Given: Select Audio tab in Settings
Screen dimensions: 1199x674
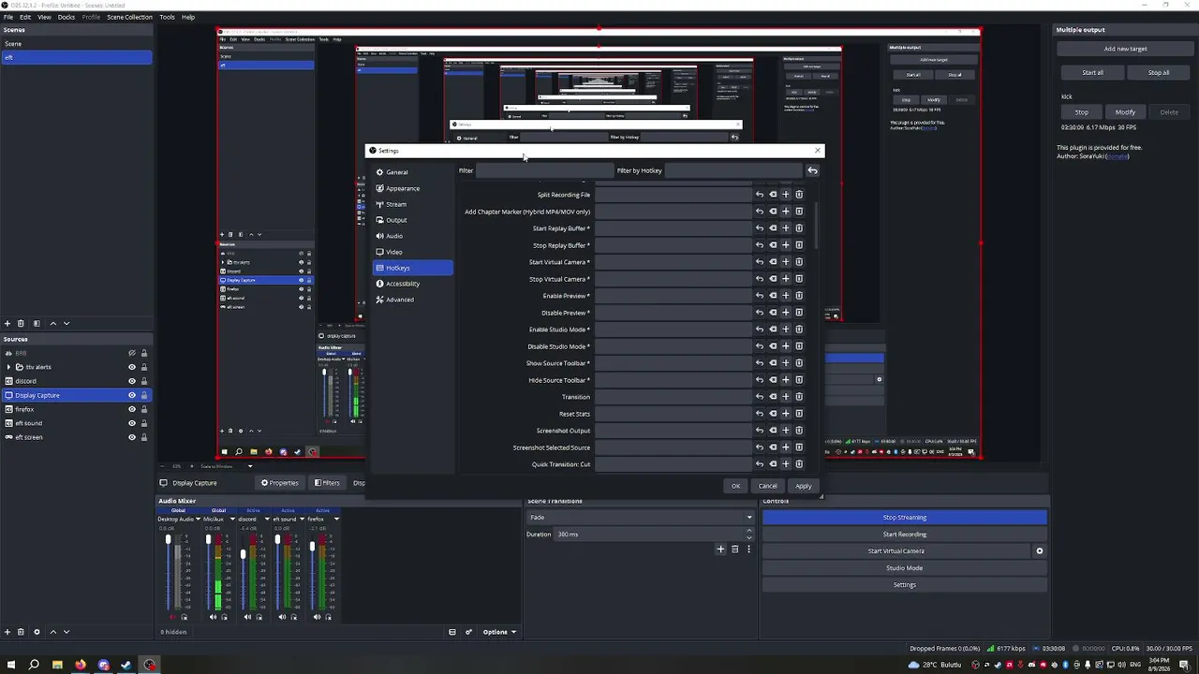Looking at the screenshot, I should (412, 236).
